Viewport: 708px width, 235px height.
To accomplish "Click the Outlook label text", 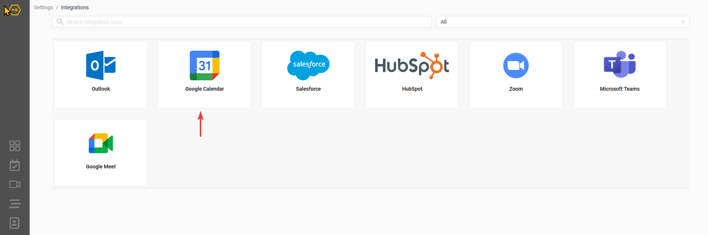I will (x=101, y=89).
